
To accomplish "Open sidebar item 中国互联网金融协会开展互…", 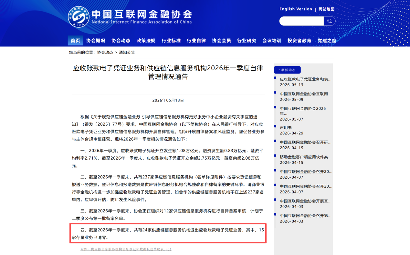I will click(x=306, y=201).
